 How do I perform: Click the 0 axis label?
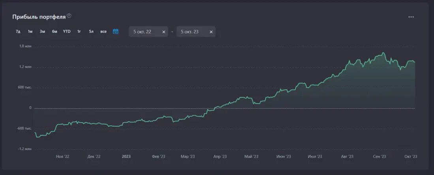(30, 108)
